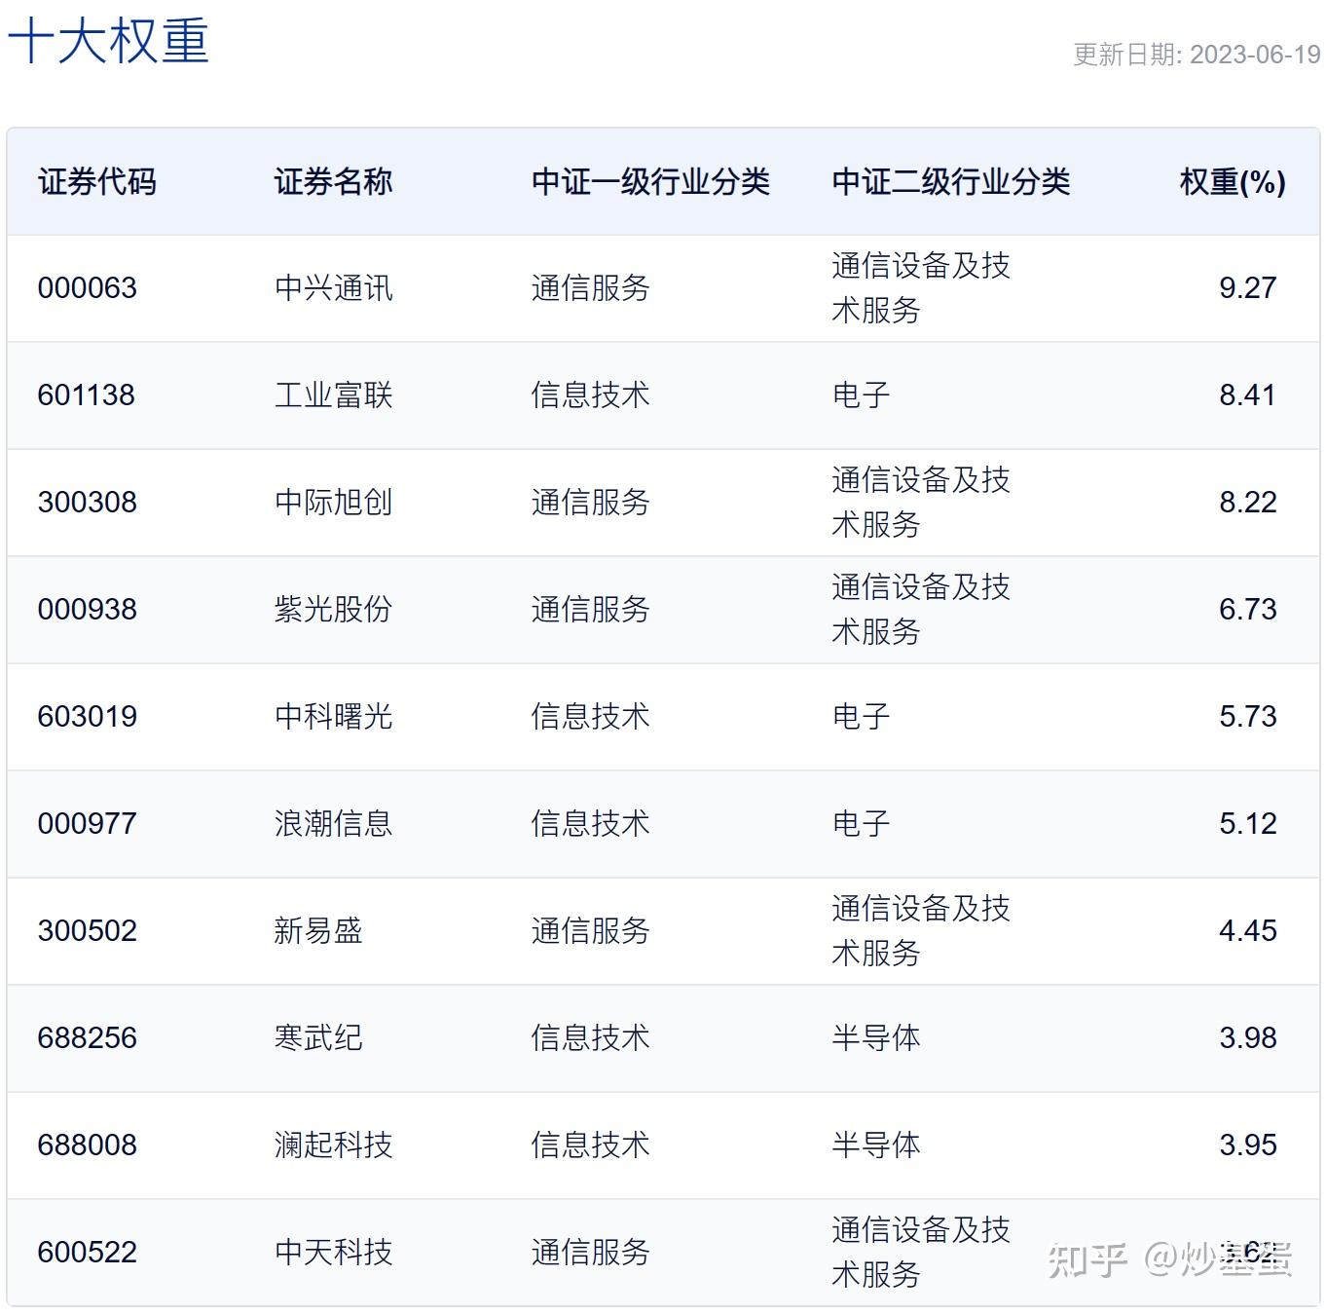Select security code 000938
This screenshot has width=1326, height=1314.
[88, 610]
